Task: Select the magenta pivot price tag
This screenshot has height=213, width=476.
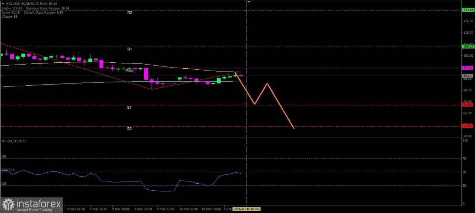Action: (x=467, y=68)
